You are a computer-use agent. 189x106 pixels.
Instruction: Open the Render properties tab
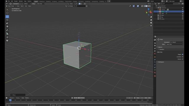coord(155,43)
